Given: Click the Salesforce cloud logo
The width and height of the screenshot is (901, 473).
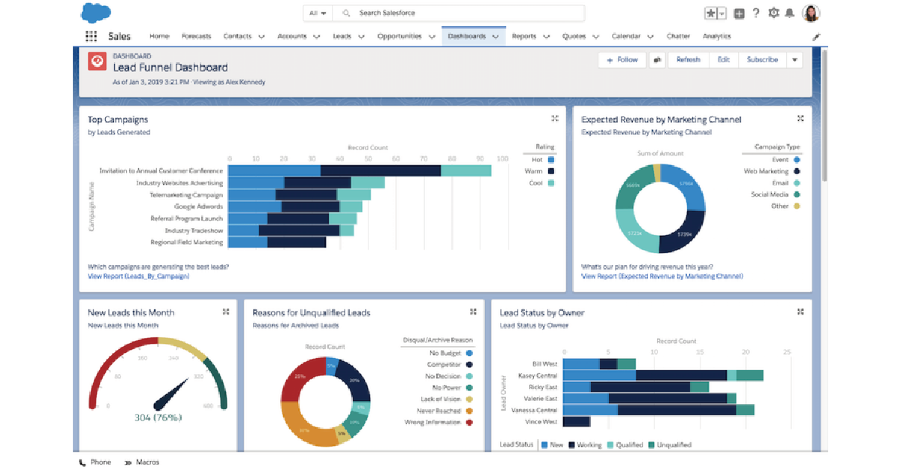Looking at the screenshot, I should [x=95, y=13].
